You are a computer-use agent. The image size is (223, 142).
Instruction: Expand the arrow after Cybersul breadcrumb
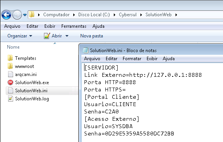pos(141,15)
